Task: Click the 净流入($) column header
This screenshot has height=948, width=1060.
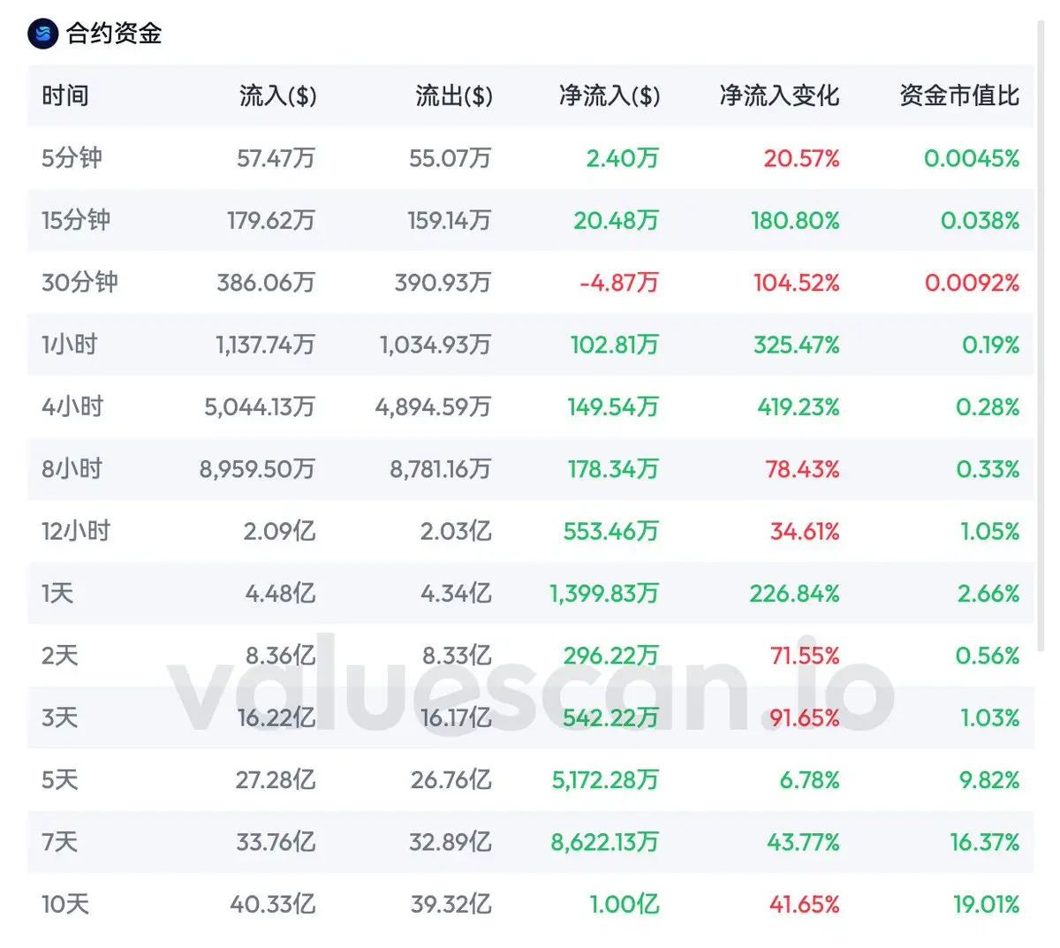Action: point(609,95)
